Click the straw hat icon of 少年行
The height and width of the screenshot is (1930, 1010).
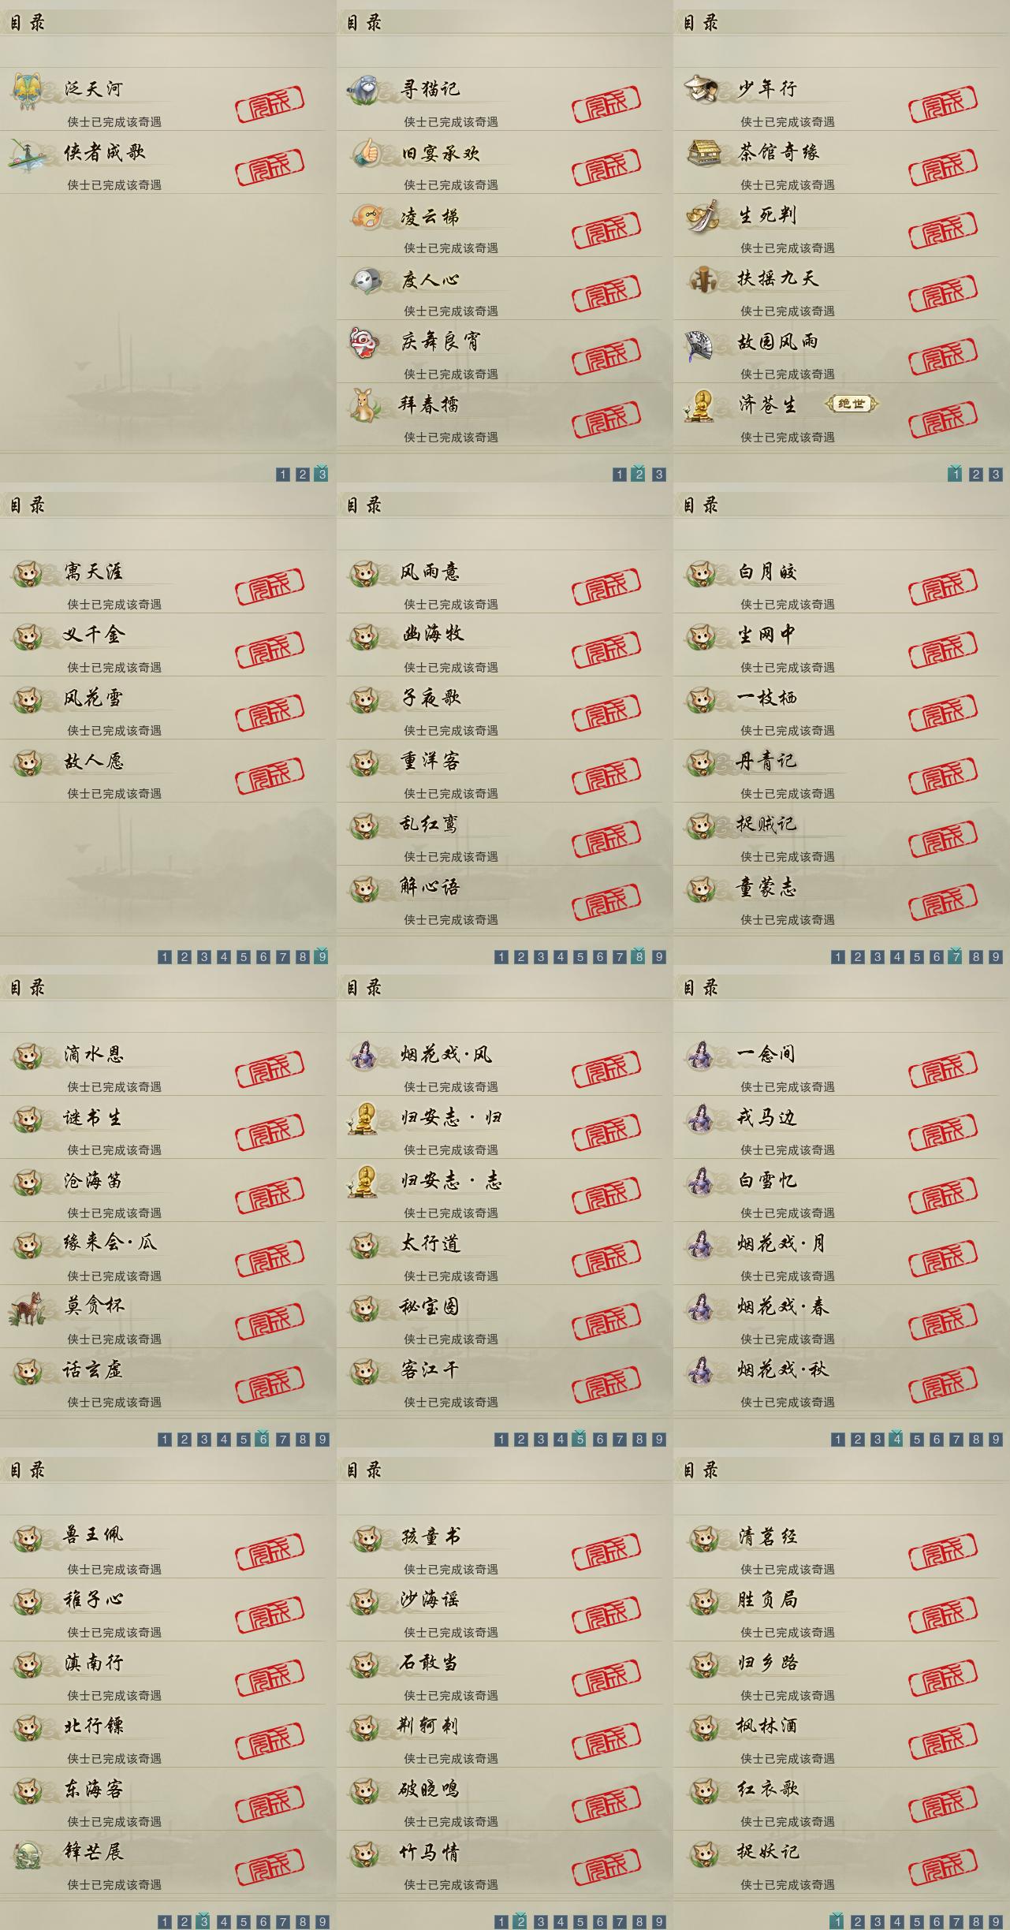[701, 89]
